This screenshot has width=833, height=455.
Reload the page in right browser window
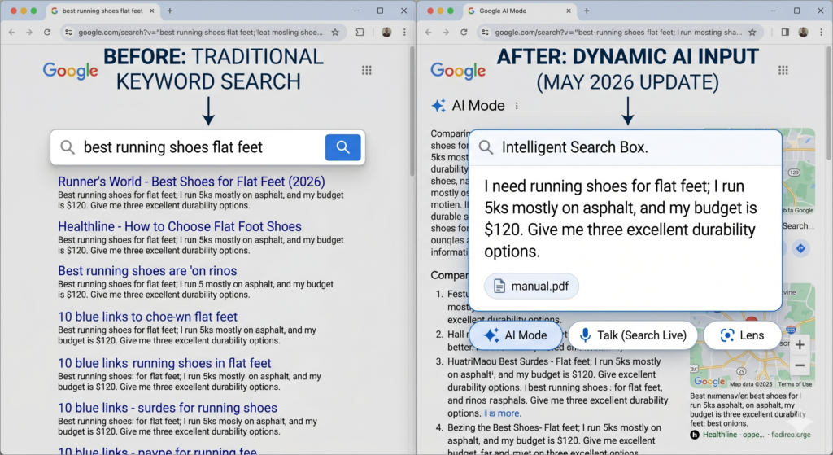(464, 33)
